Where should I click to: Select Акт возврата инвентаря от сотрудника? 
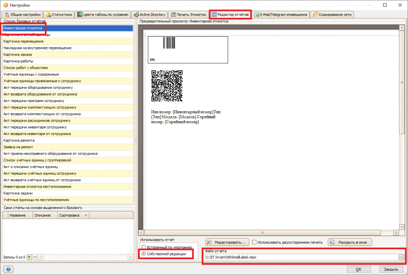(x=68, y=134)
